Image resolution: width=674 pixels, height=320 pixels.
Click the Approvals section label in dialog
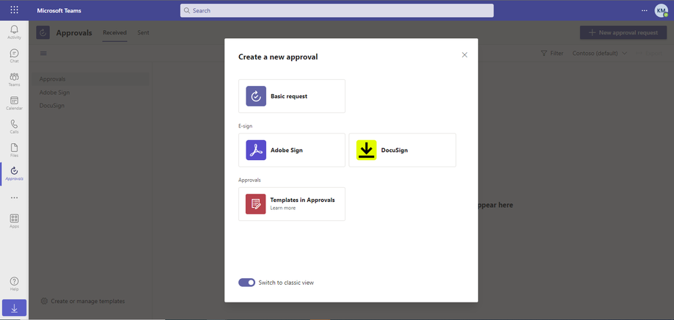[x=250, y=181]
